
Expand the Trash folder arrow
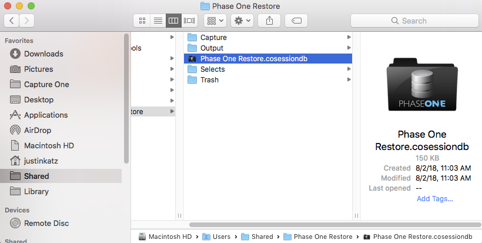point(349,79)
